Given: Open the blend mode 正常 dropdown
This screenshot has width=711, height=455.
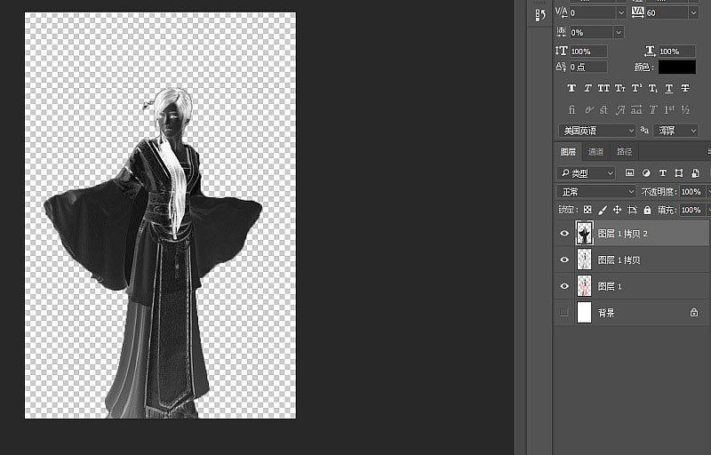Looking at the screenshot, I should [595, 191].
